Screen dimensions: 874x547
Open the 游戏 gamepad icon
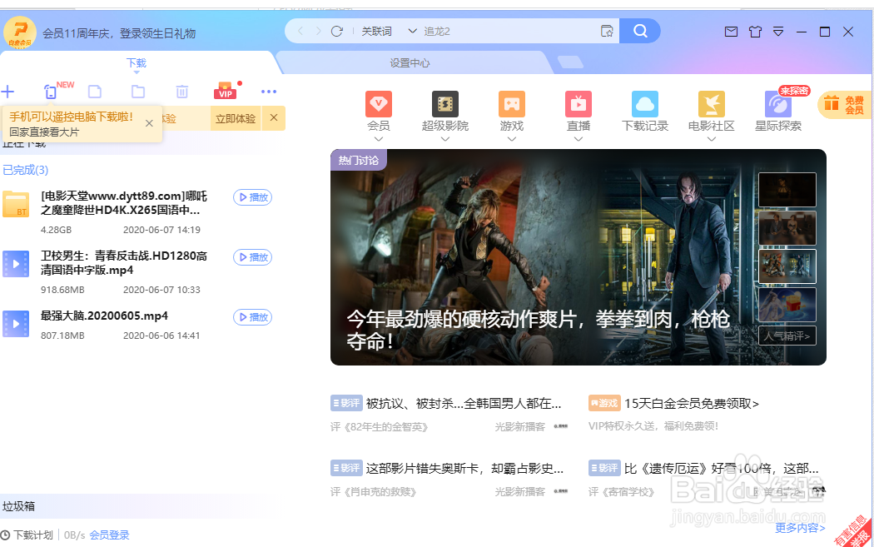(512, 104)
